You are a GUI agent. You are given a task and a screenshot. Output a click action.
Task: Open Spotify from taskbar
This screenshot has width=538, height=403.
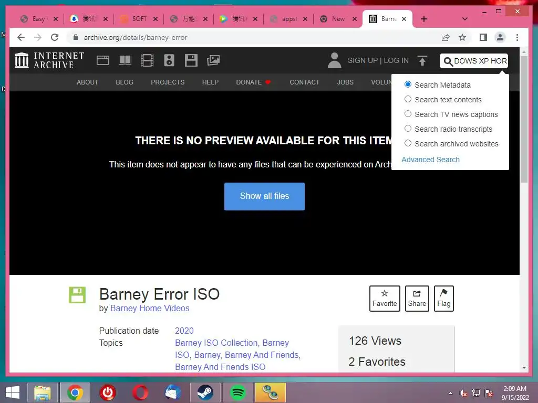(238, 393)
